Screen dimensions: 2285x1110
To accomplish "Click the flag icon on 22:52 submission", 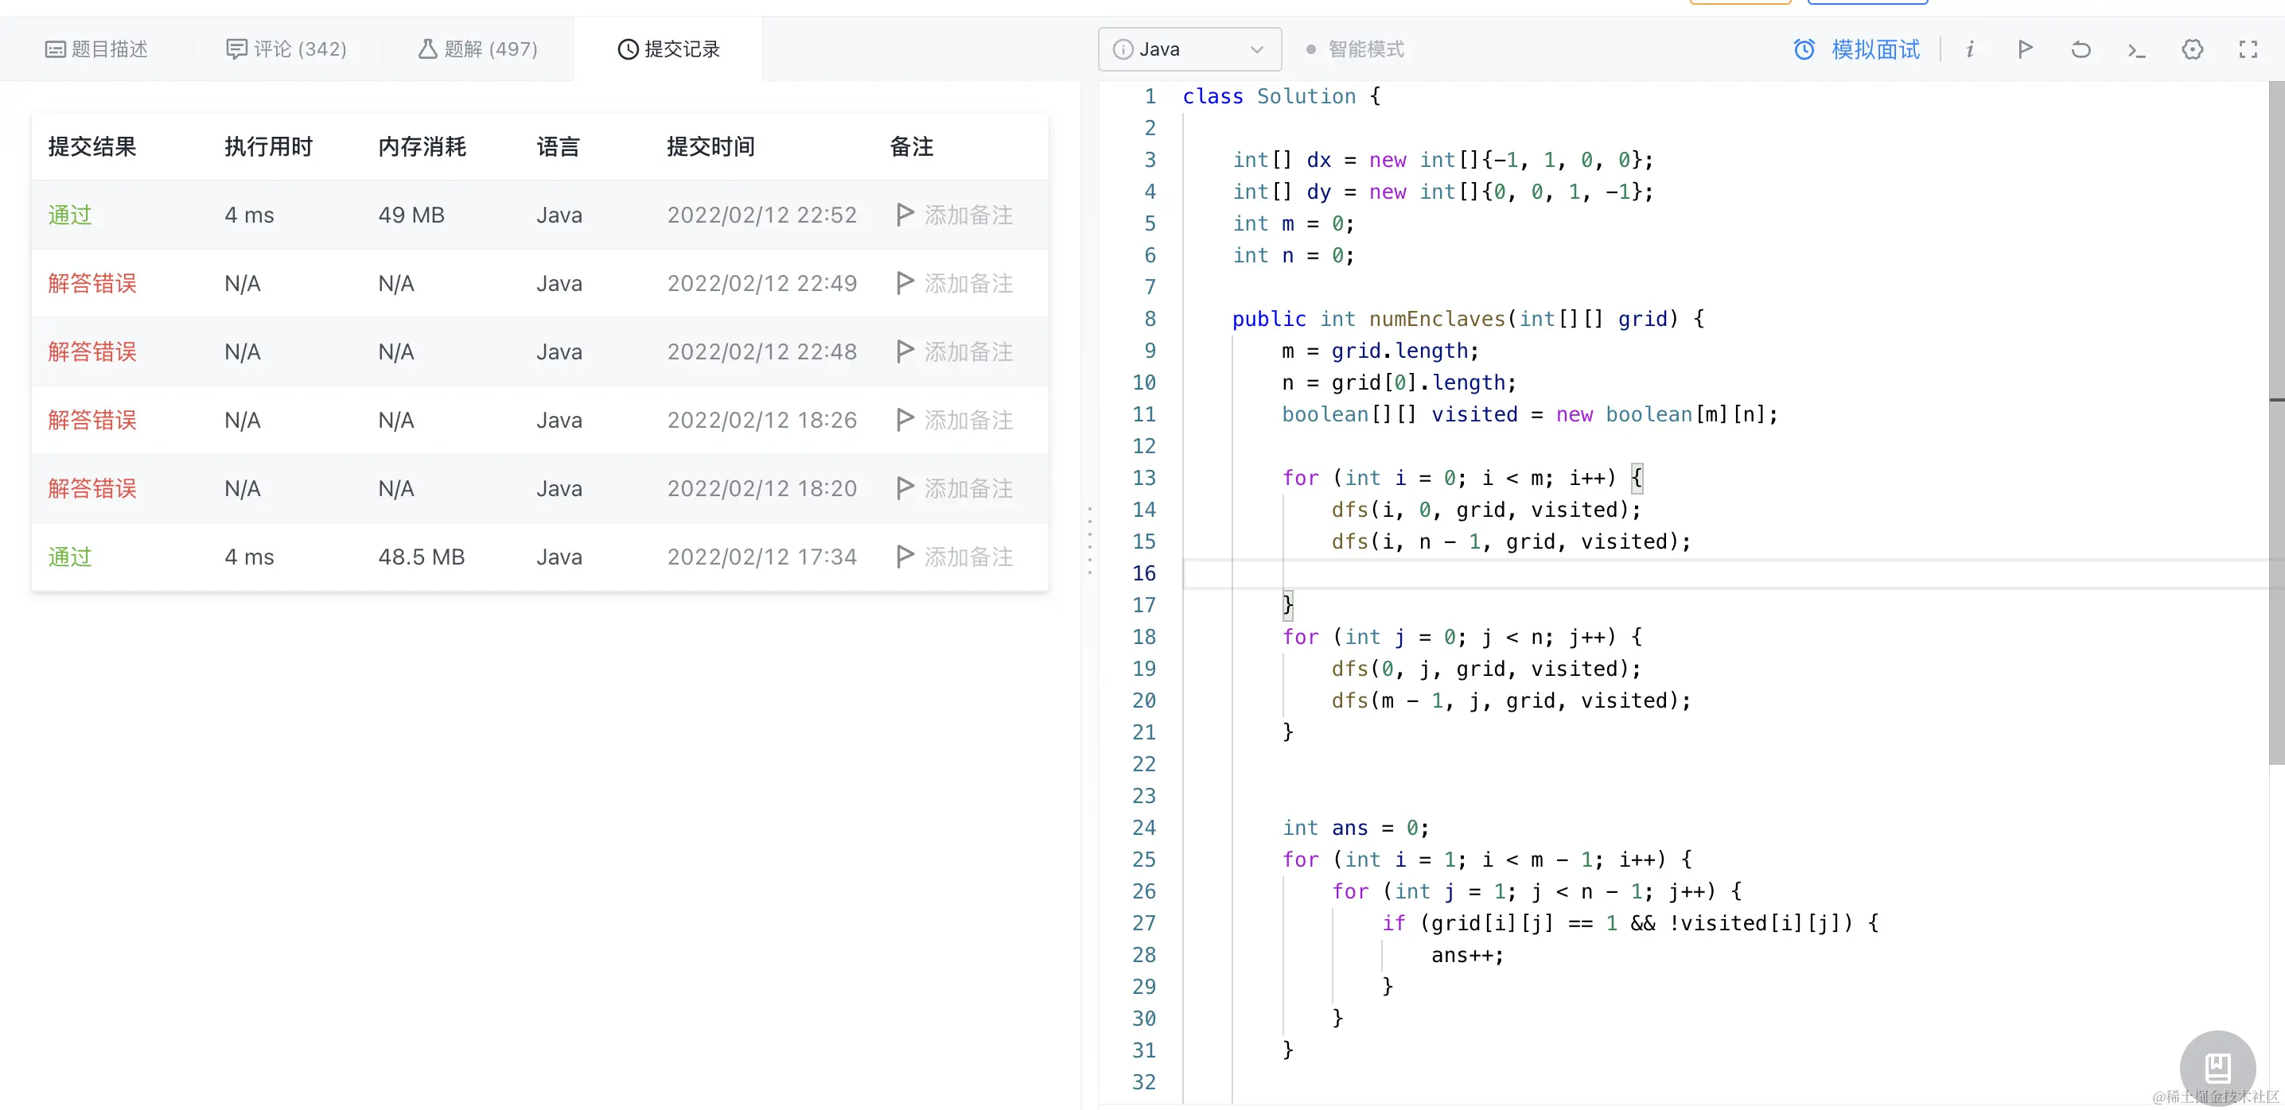I will (x=904, y=215).
